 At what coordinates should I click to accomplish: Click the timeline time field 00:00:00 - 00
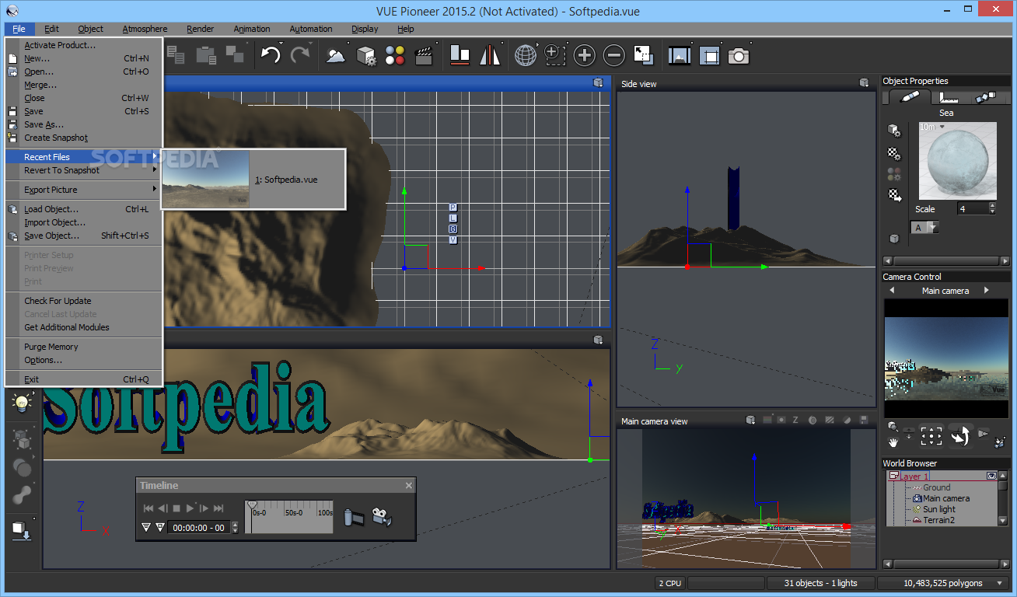coord(199,527)
